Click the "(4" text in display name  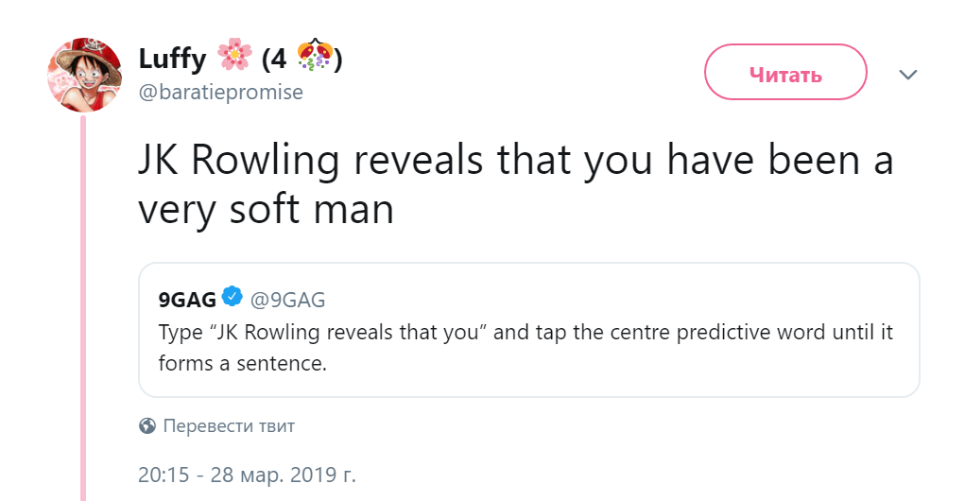click(274, 60)
